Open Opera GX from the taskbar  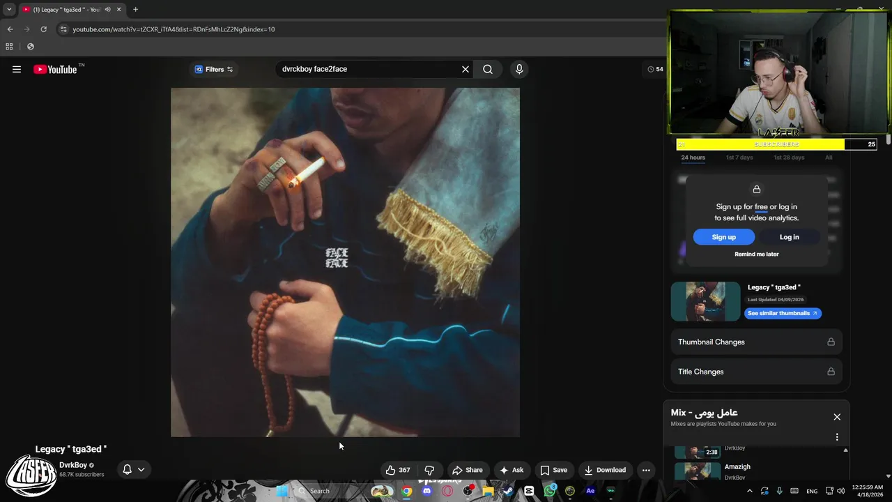pos(447,491)
